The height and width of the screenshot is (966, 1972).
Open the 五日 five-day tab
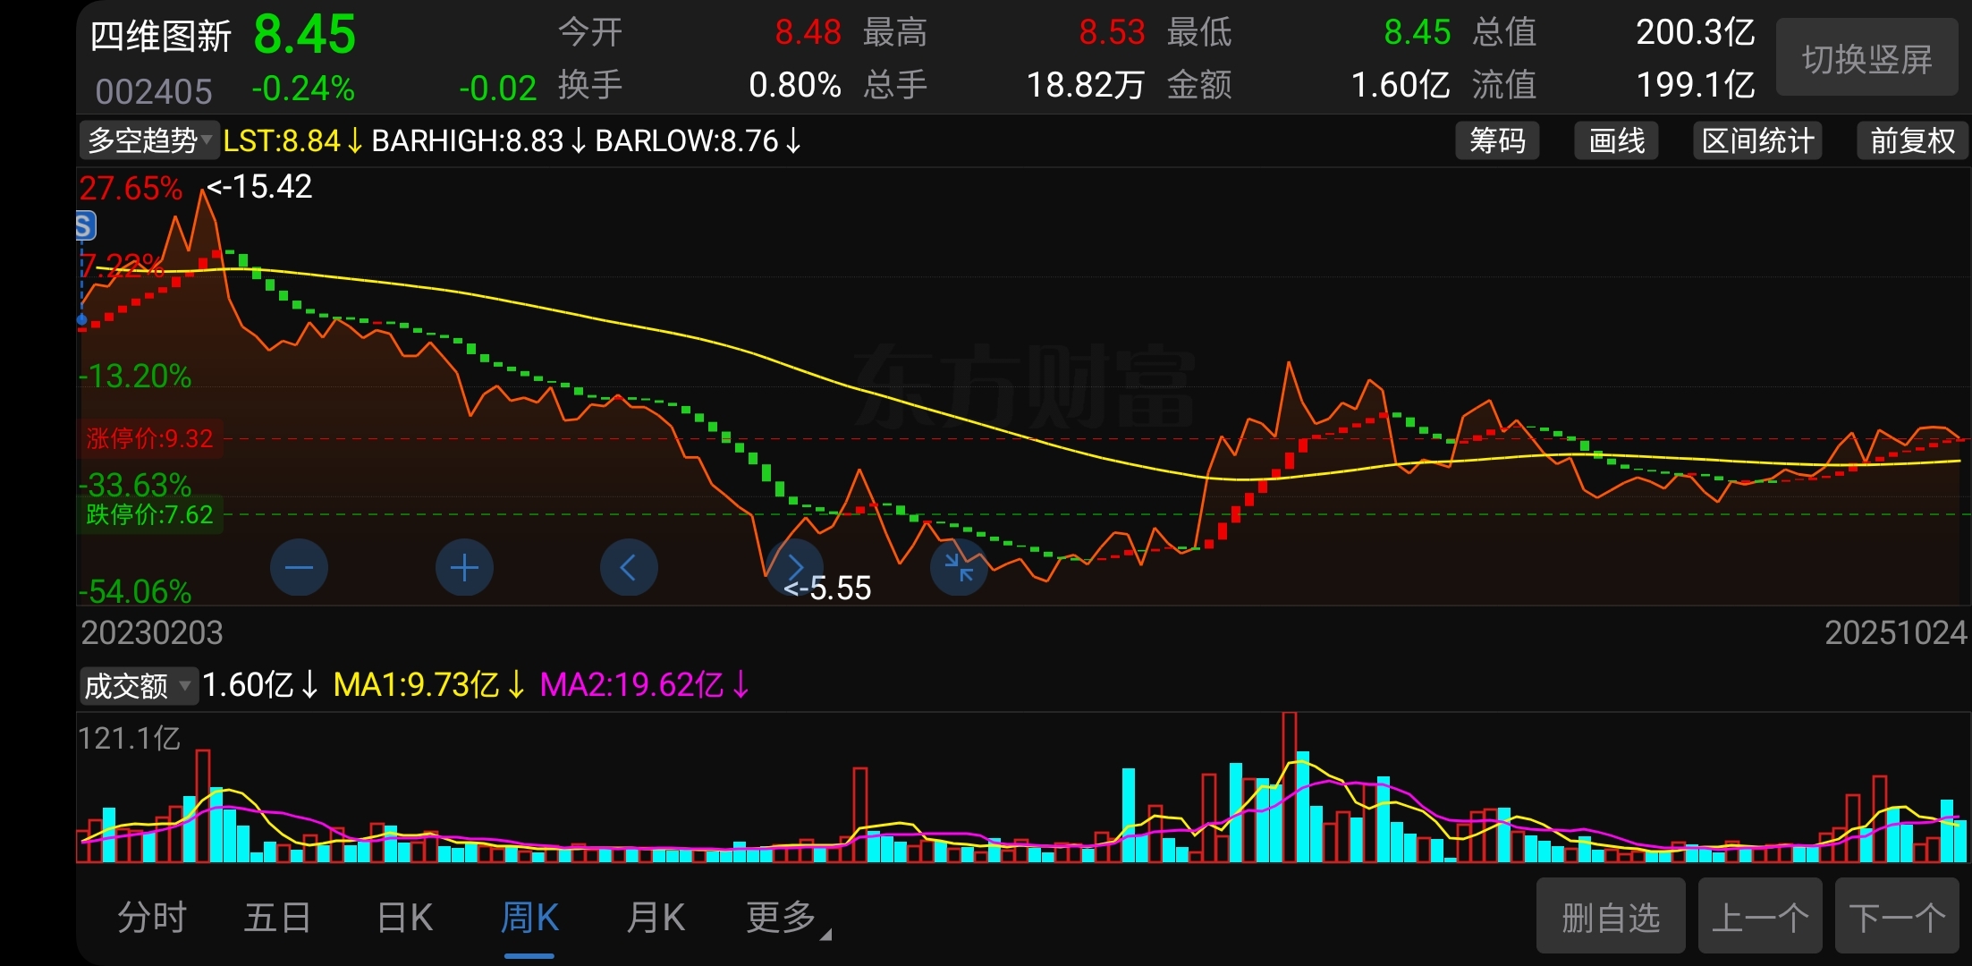(x=277, y=918)
